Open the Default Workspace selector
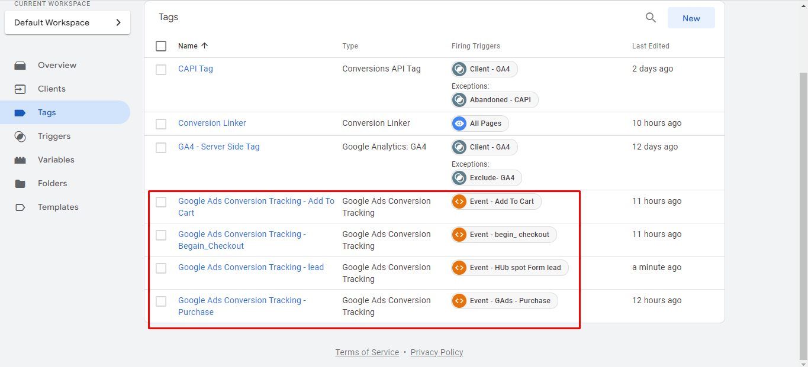Screen dimensions: 808x367 (x=67, y=22)
